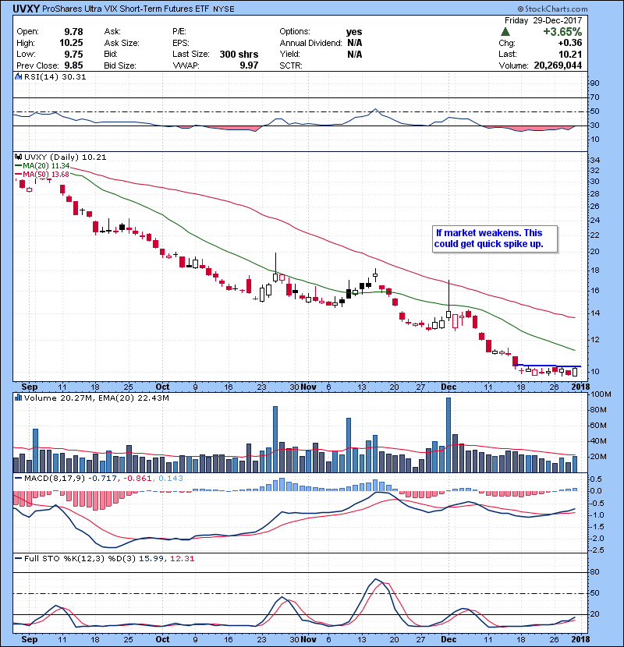Click the Volume 20.27M, EMA(20) label
The height and width of the screenshot is (647, 624).
pos(96,398)
